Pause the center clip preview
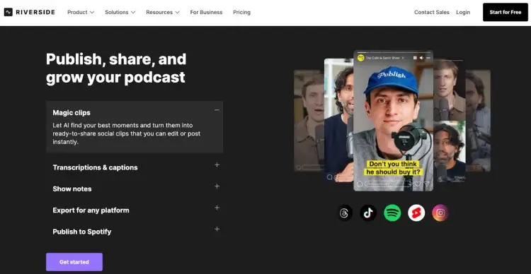Screen dimensions: 531x274 click(415, 58)
